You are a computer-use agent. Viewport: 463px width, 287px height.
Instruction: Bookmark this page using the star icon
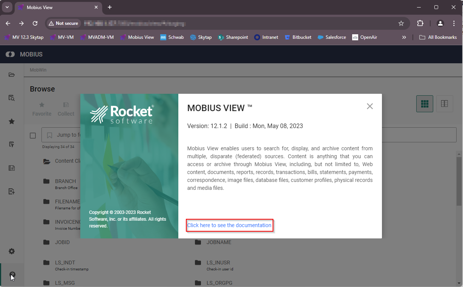tap(401, 23)
